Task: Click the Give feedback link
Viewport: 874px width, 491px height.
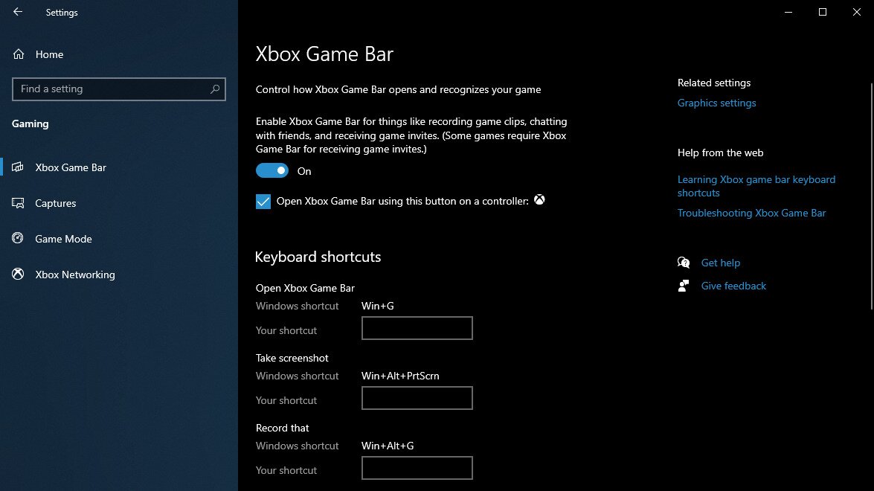Action: 733,286
